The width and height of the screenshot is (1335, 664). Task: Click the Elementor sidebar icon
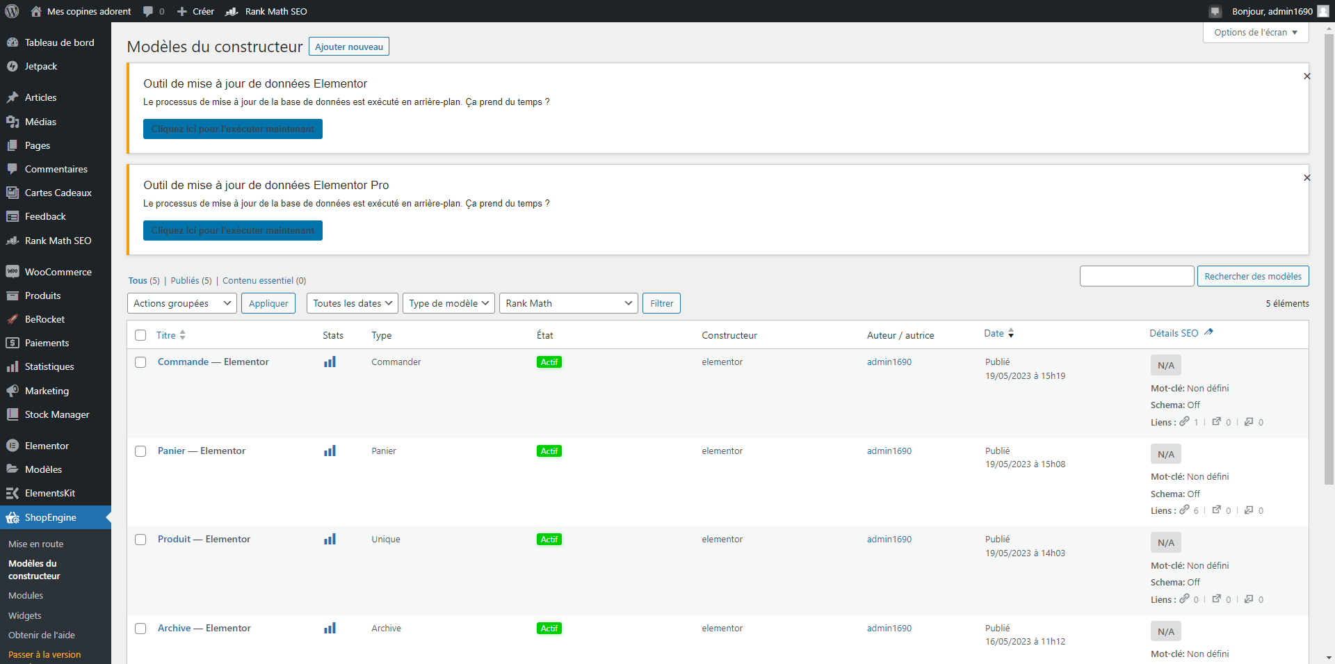(13, 446)
